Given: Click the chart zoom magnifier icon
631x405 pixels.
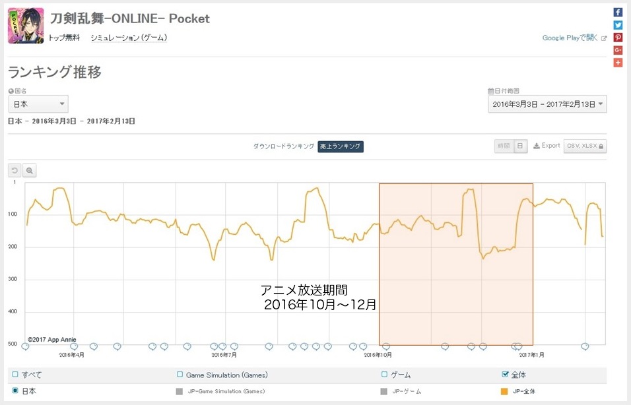Looking at the screenshot, I should click(30, 171).
